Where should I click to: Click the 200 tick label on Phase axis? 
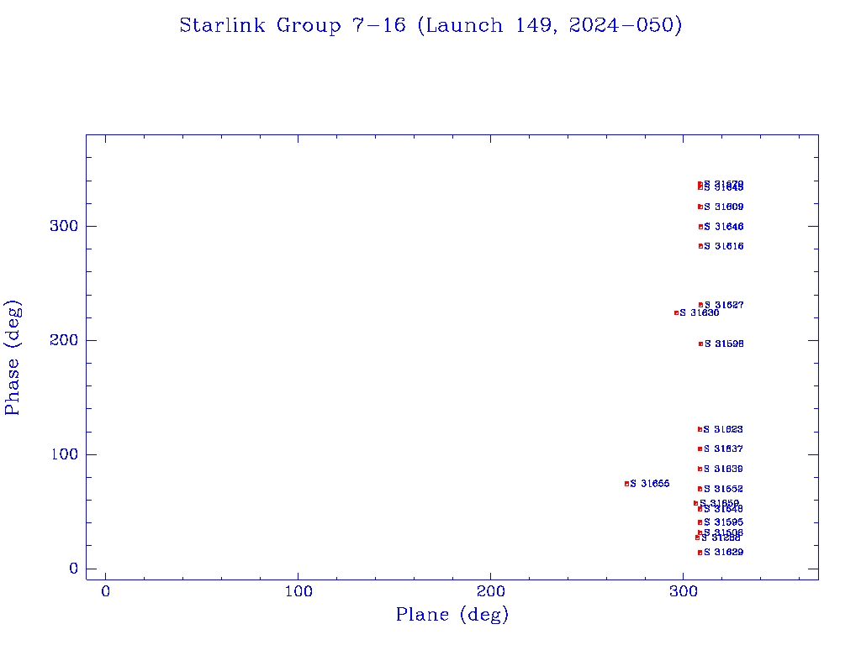point(64,340)
